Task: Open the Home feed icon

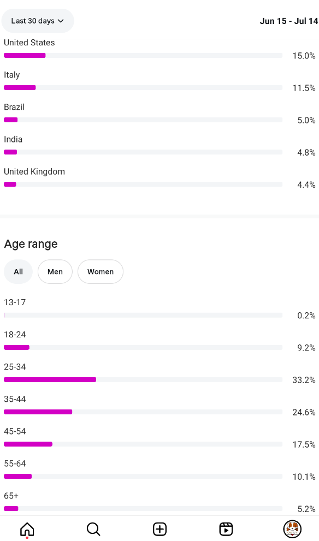Action: click(27, 529)
